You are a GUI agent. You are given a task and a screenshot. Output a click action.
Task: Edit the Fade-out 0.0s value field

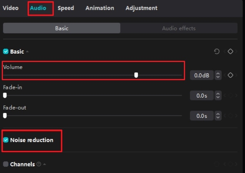202,116
